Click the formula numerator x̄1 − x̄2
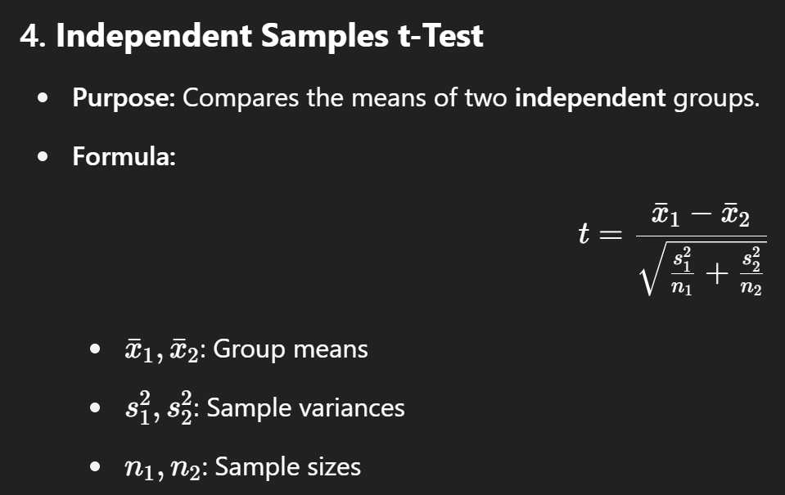This screenshot has width=785, height=495. click(701, 216)
